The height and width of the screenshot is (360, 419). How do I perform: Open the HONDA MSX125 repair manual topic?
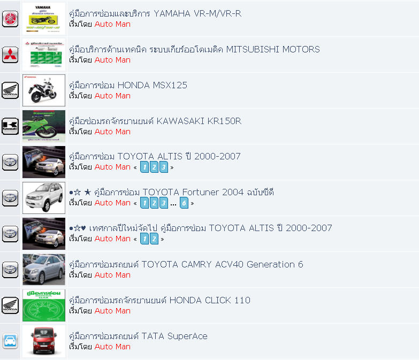pos(128,85)
